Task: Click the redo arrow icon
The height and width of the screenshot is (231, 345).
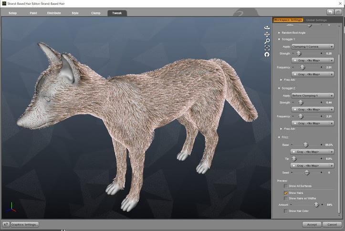Action: point(338,11)
